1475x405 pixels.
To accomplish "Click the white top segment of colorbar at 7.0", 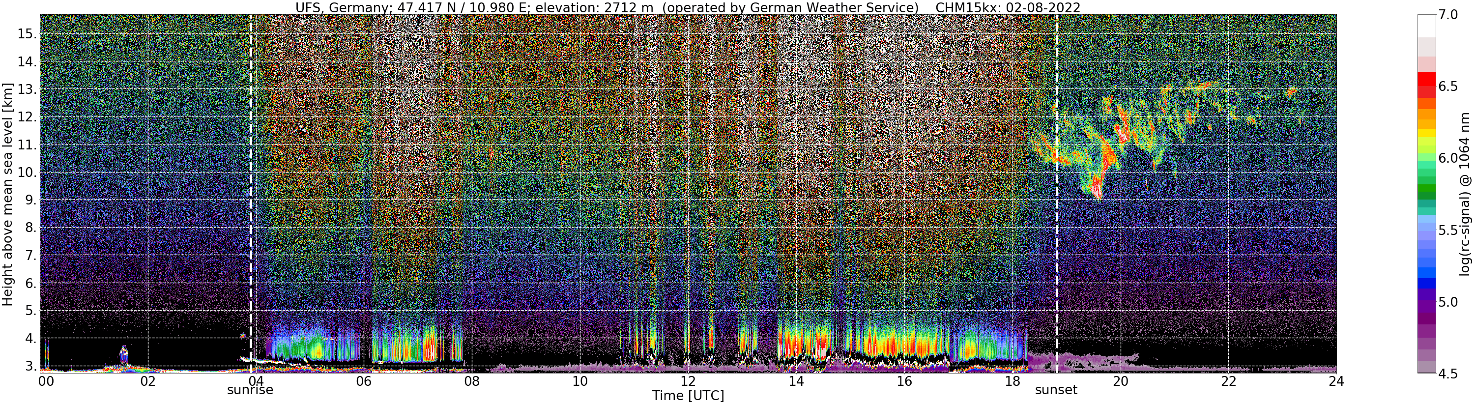I will click(1426, 26).
